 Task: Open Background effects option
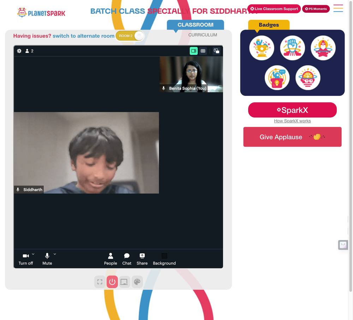164,259
